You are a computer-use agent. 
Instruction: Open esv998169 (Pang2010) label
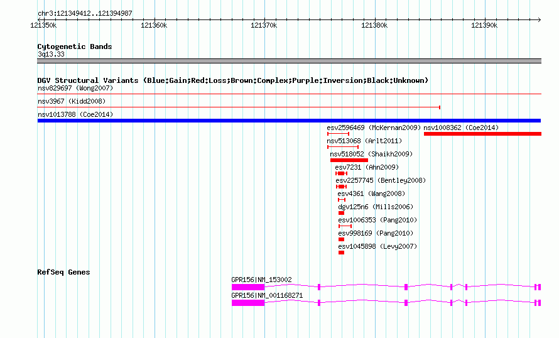click(x=376, y=233)
